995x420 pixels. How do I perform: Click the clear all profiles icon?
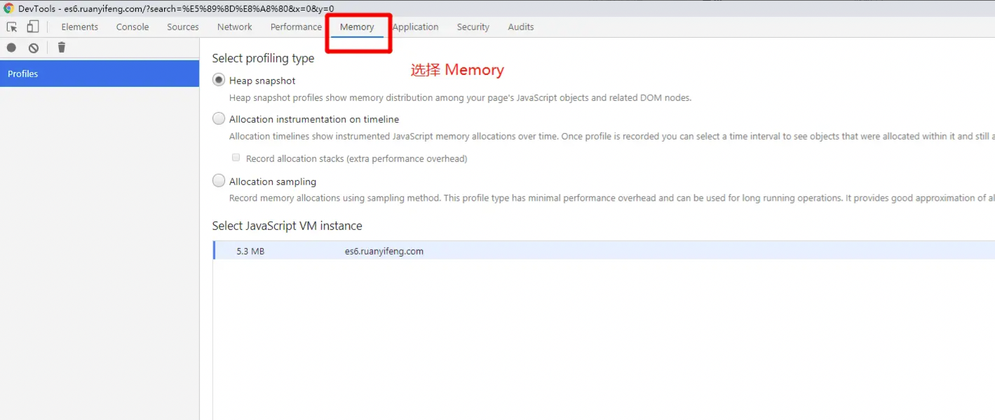coord(34,48)
